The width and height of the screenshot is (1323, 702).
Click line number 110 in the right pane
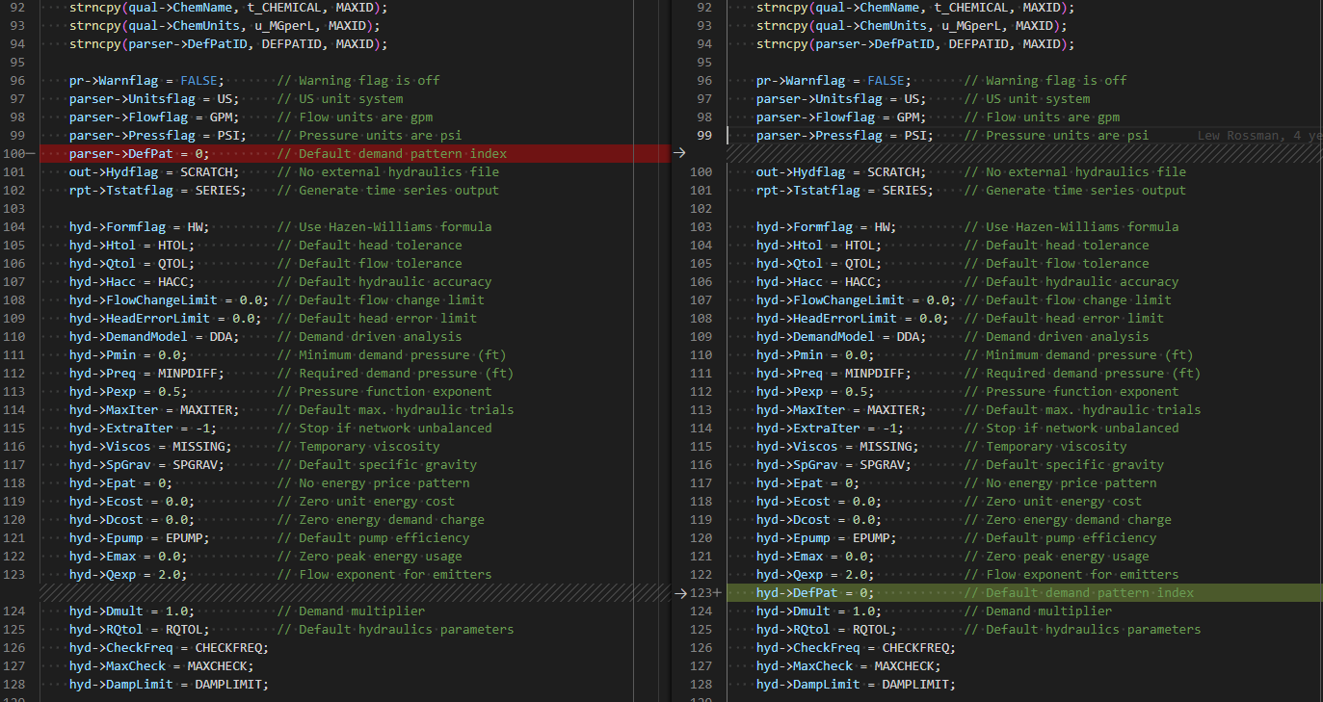coord(703,355)
